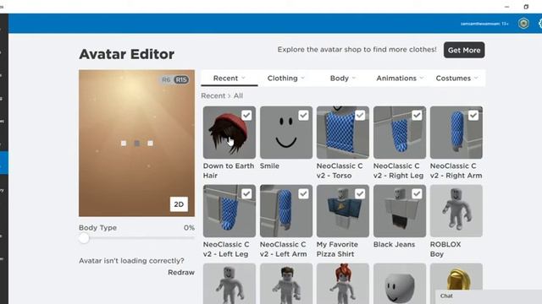
Task: Click the ROBLOX Boy item name
Action: 445,249
